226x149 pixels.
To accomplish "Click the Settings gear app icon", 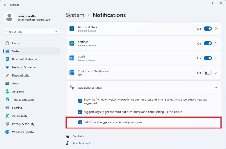I will pyautogui.click(x=72, y=43).
